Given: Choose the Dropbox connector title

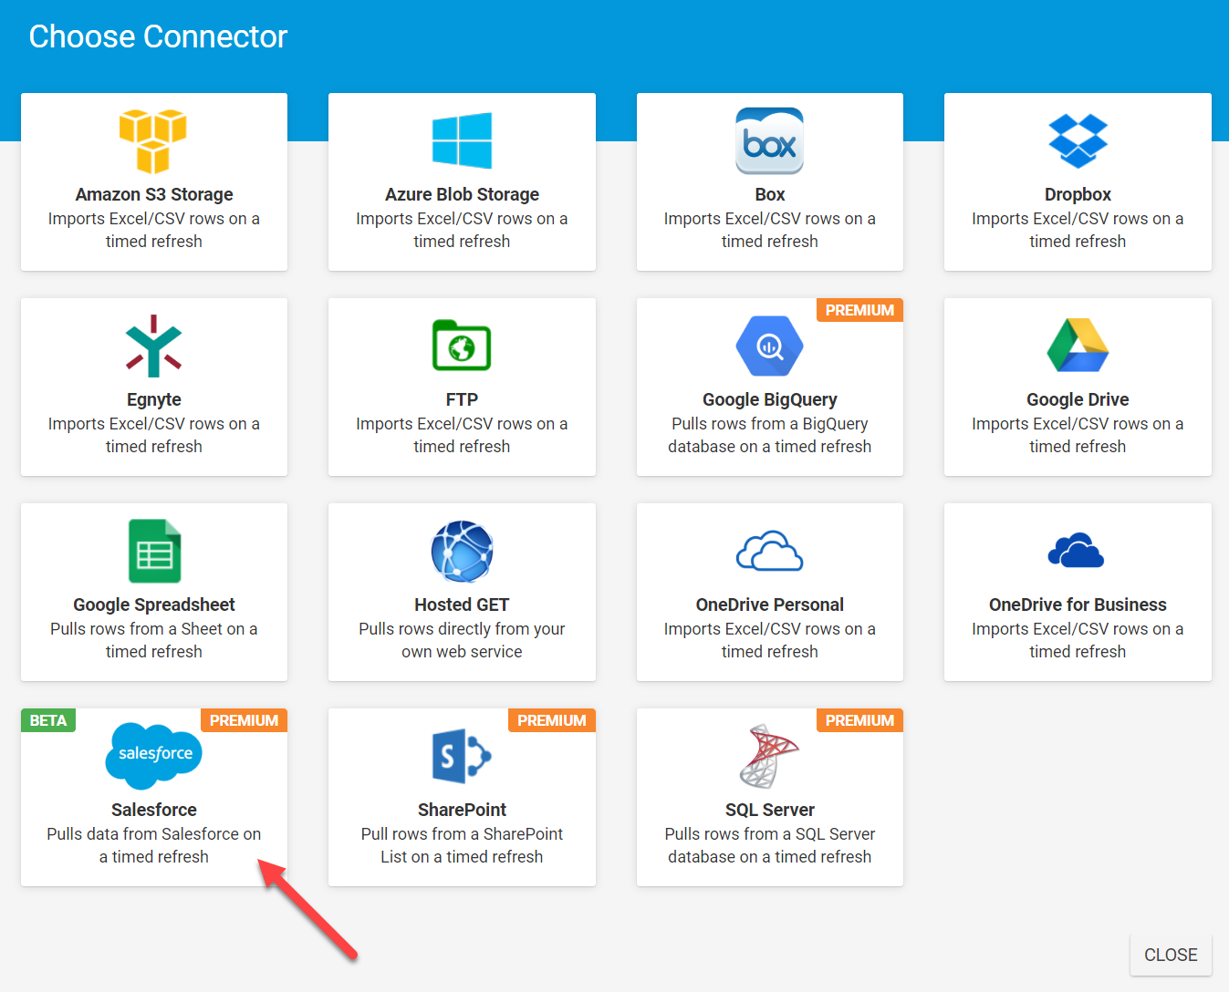Looking at the screenshot, I should click(x=1078, y=194).
